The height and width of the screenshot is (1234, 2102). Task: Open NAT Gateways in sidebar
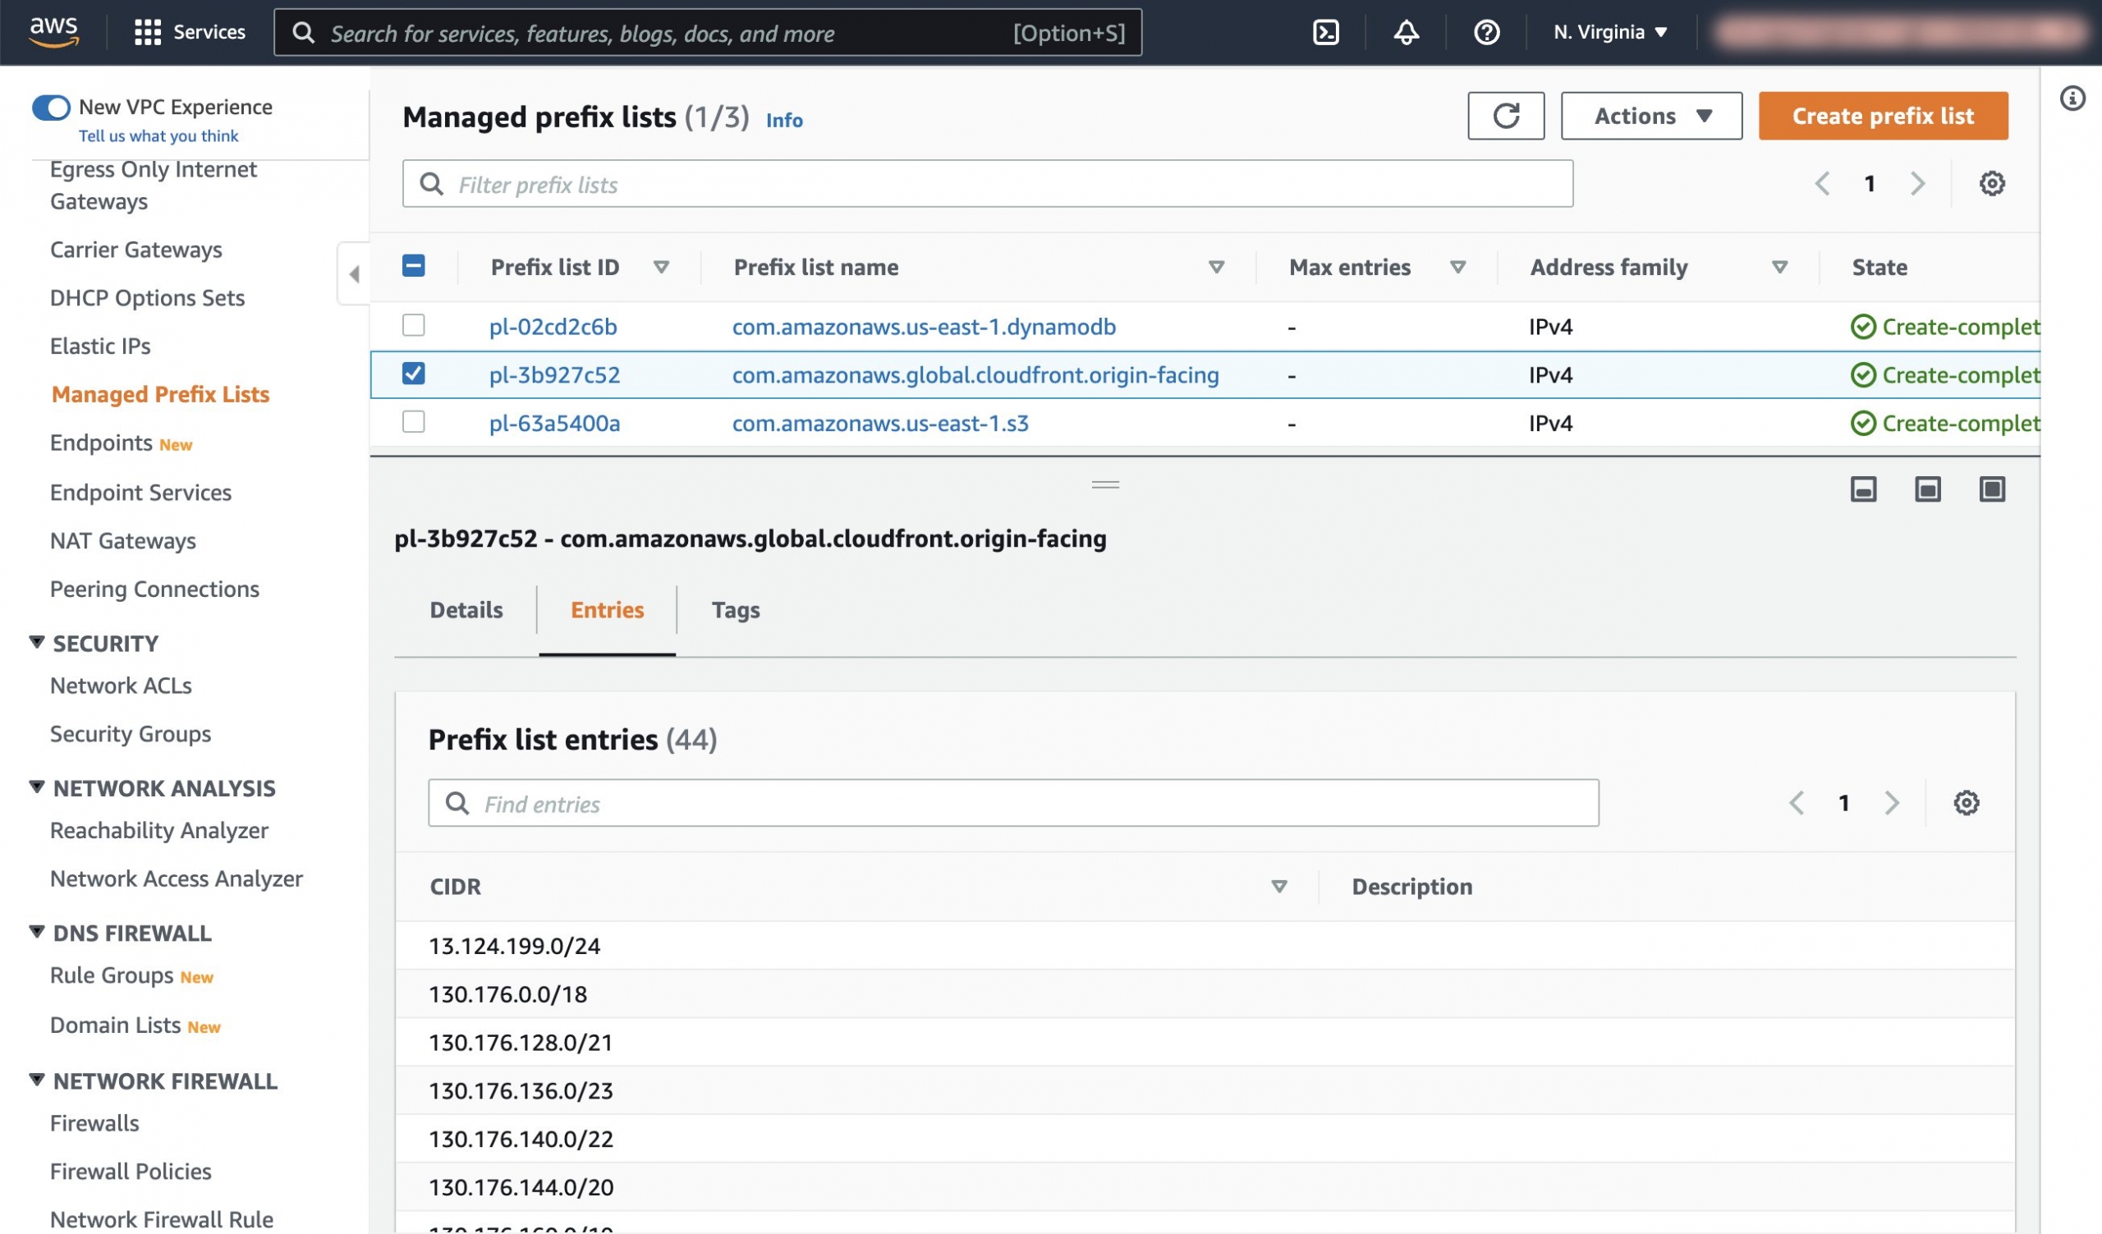click(x=122, y=540)
